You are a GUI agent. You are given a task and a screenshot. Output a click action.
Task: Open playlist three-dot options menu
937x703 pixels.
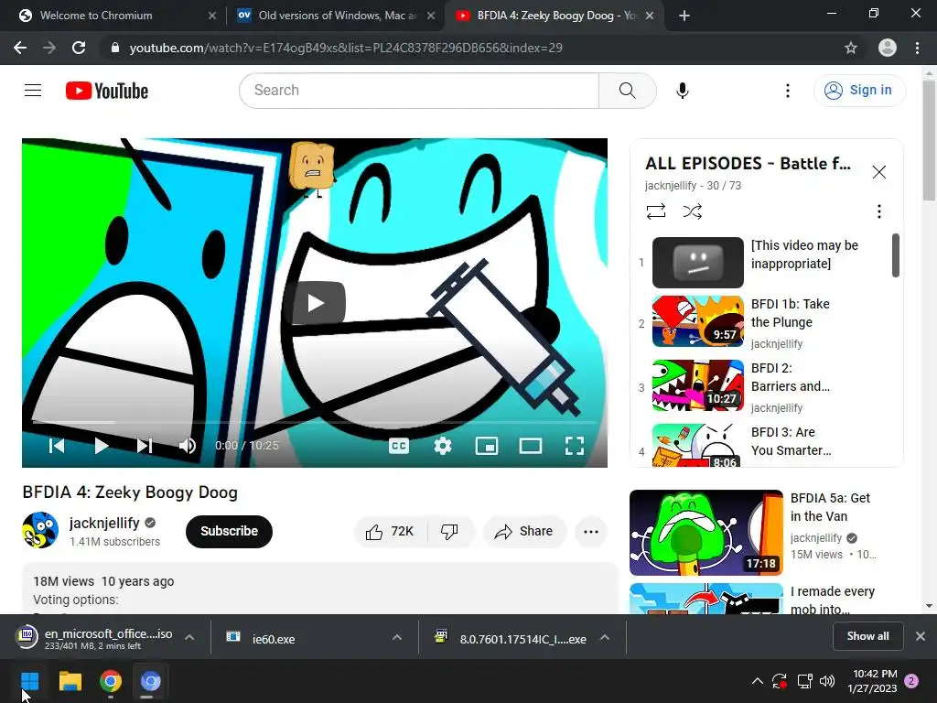[x=878, y=211]
